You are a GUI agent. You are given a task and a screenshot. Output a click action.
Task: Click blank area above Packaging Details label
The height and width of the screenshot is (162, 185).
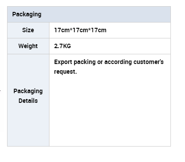point(28,71)
